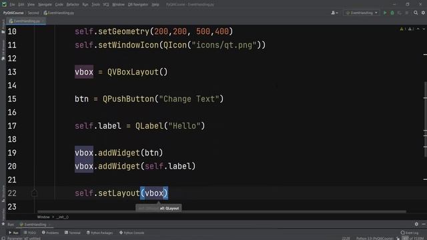
Task: Open the Problems tool window
Action: point(50,233)
